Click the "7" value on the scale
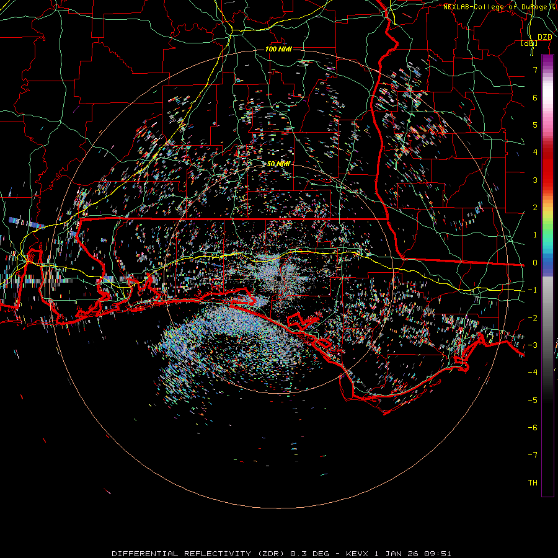The width and height of the screenshot is (558, 558). (x=535, y=69)
